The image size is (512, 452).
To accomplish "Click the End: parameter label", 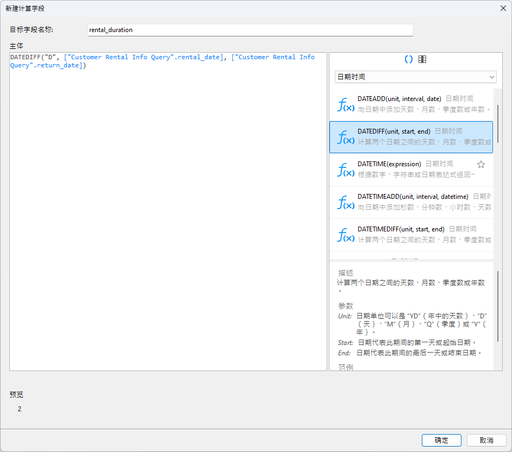I will click(344, 353).
